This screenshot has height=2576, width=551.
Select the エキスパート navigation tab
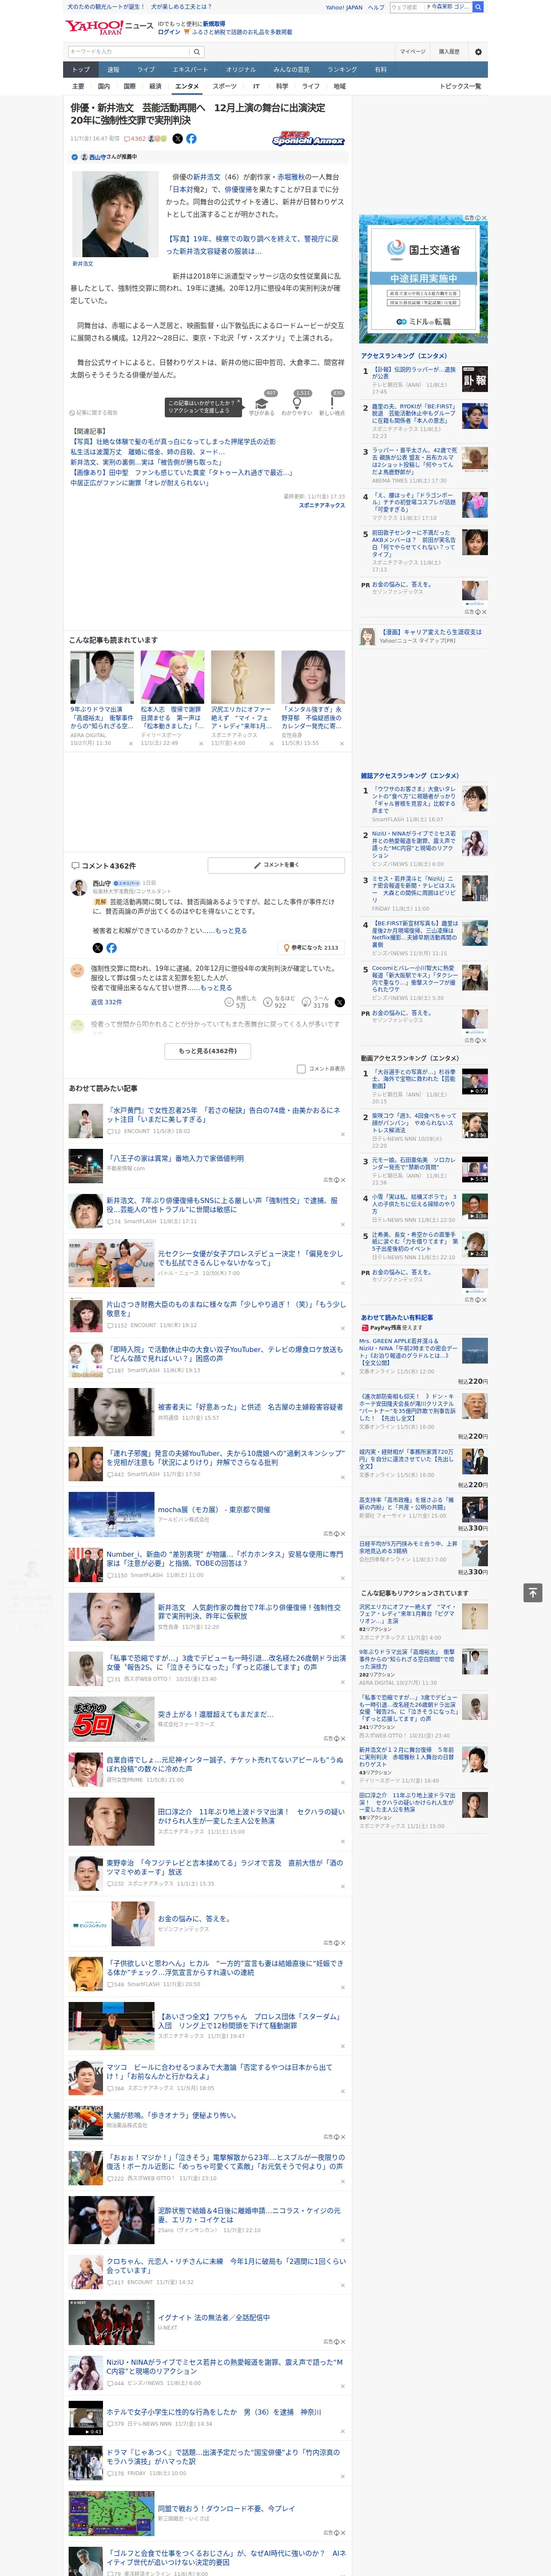point(190,70)
